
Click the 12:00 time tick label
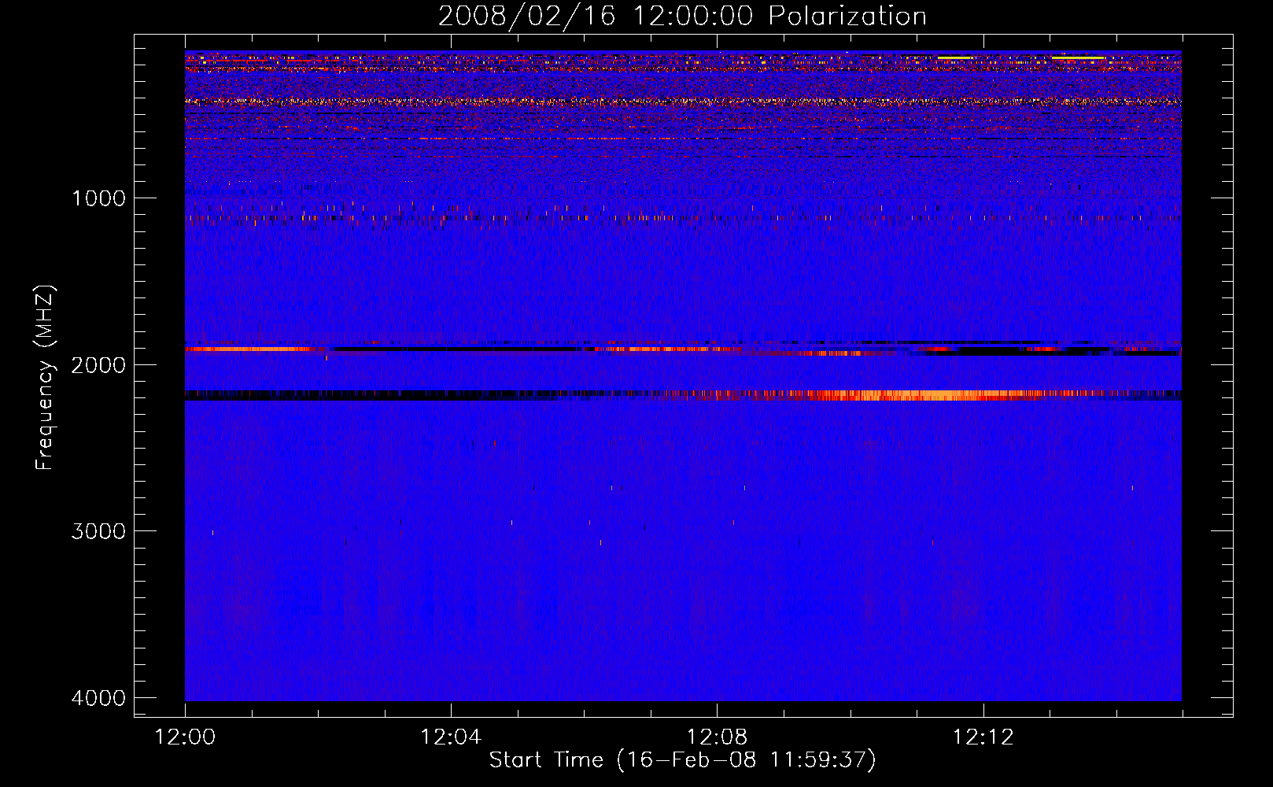(x=185, y=737)
